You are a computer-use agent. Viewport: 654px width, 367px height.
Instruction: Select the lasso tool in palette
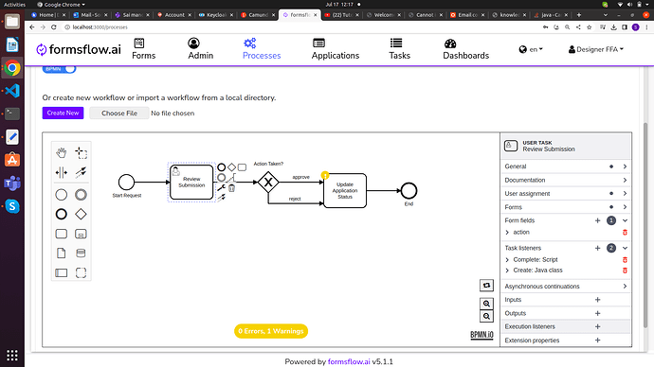[x=81, y=152]
